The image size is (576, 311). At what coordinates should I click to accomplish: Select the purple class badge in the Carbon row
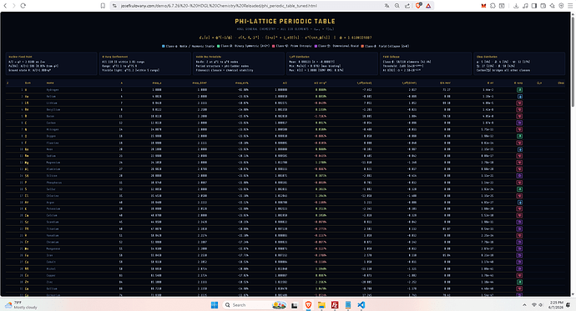click(x=519, y=123)
